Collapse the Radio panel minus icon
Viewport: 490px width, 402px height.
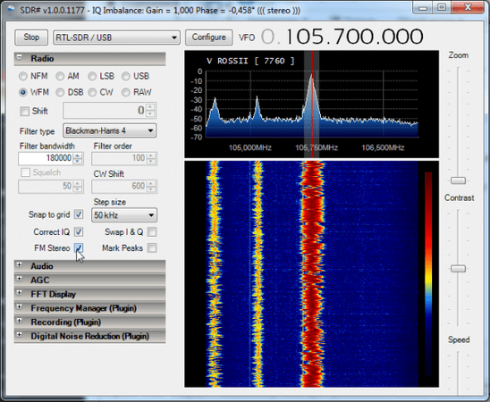coord(20,57)
